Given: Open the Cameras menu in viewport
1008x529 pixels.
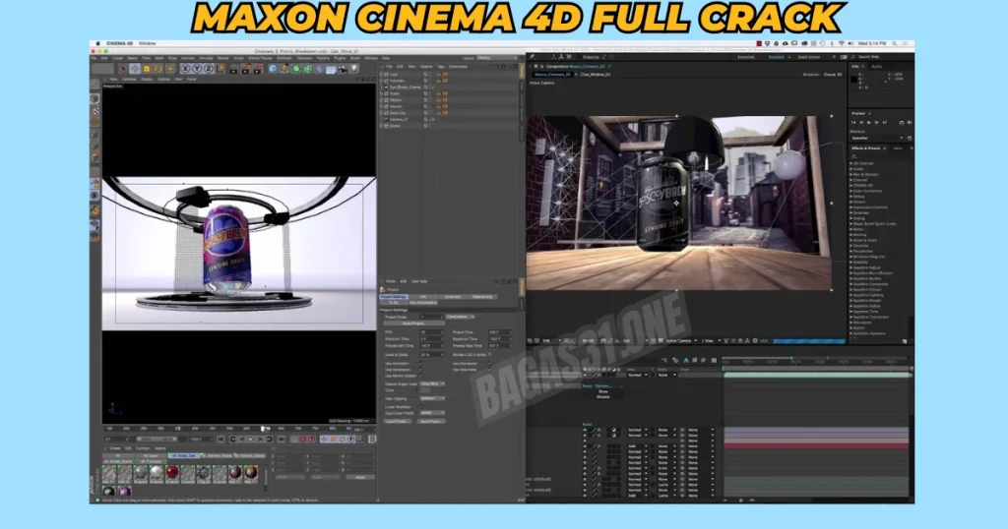Looking at the screenshot, I should tap(130, 79).
